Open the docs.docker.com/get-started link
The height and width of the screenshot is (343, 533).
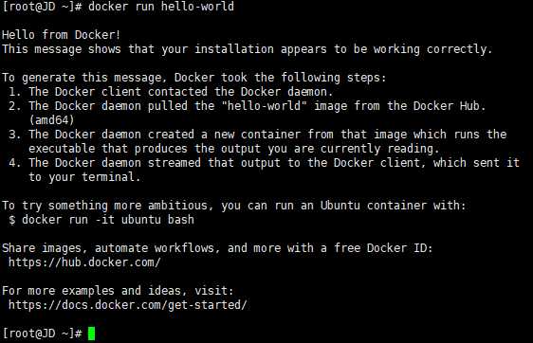coord(127,305)
